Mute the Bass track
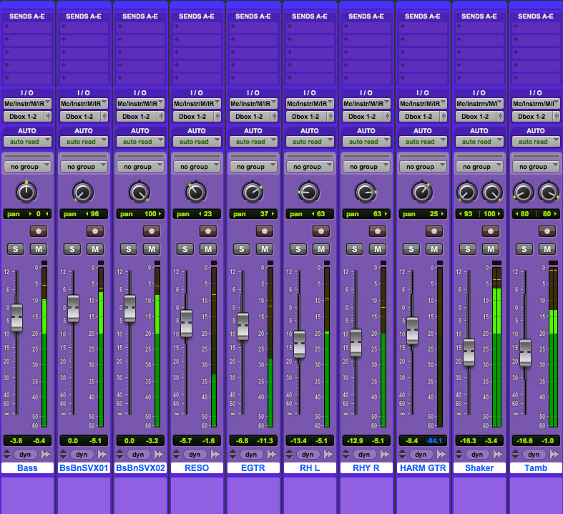 (39, 249)
